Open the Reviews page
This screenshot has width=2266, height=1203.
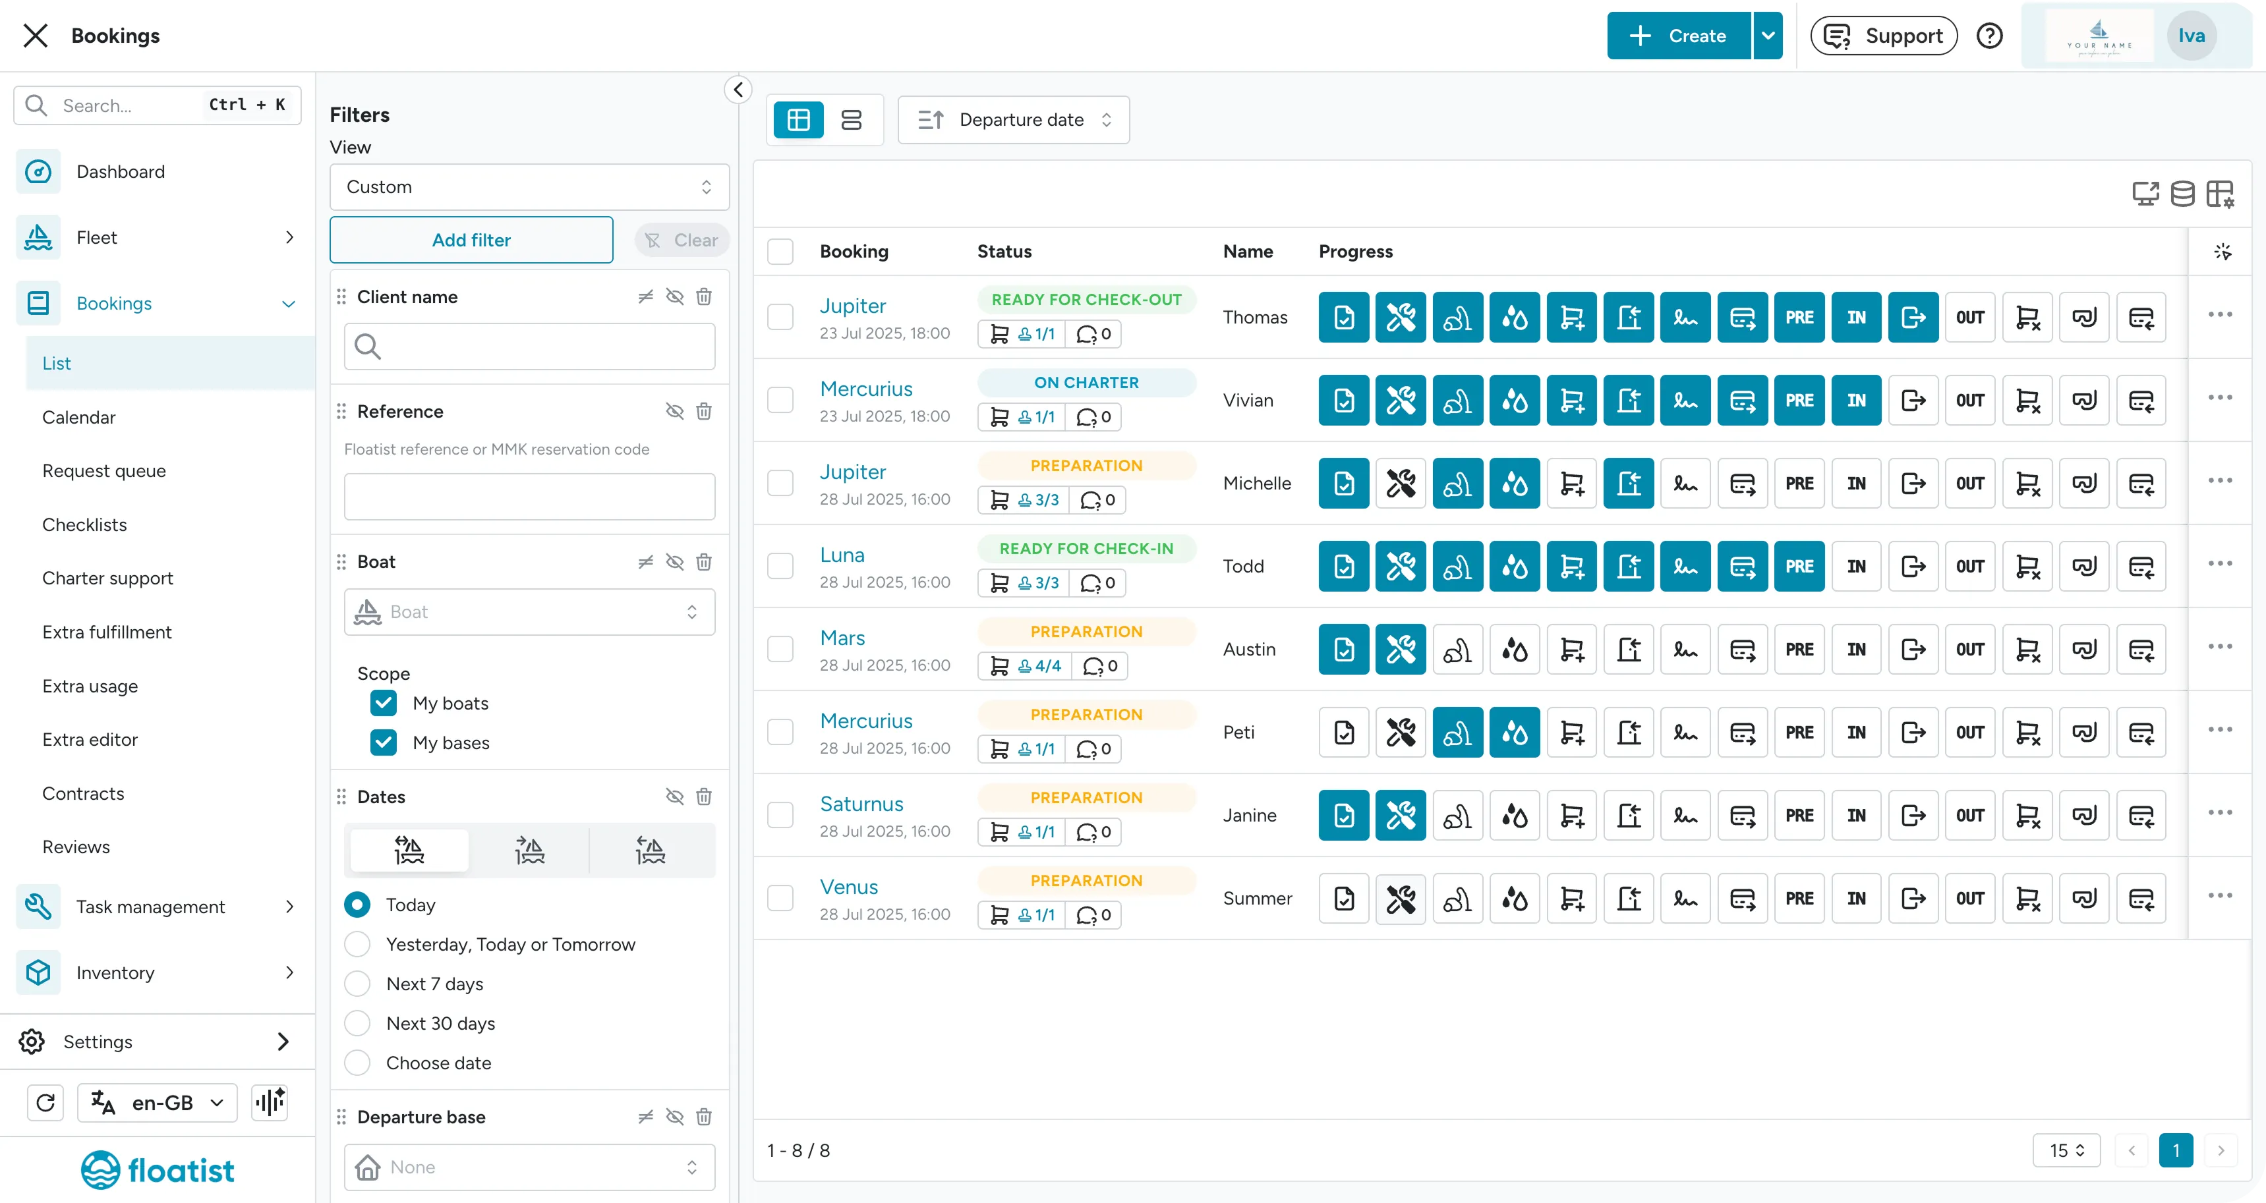[76, 847]
